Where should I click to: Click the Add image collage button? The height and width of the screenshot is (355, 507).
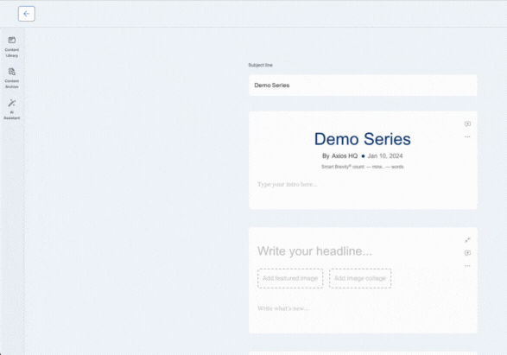[360, 278]
